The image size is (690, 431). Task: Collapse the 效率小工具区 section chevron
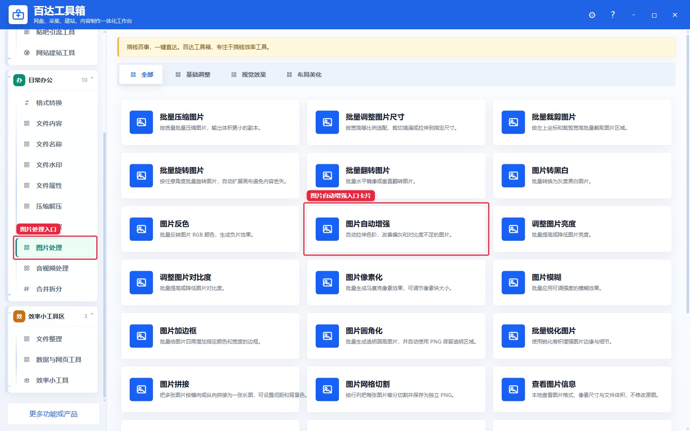(x=92, y=315)
